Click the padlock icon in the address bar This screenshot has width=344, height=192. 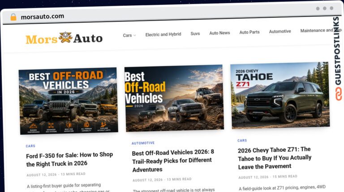click(13, 17)
